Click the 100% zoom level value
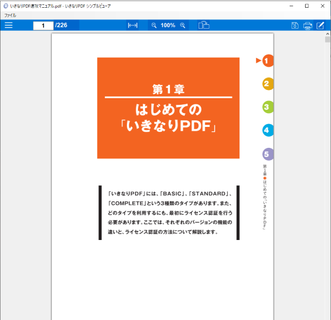 [168, 25]
